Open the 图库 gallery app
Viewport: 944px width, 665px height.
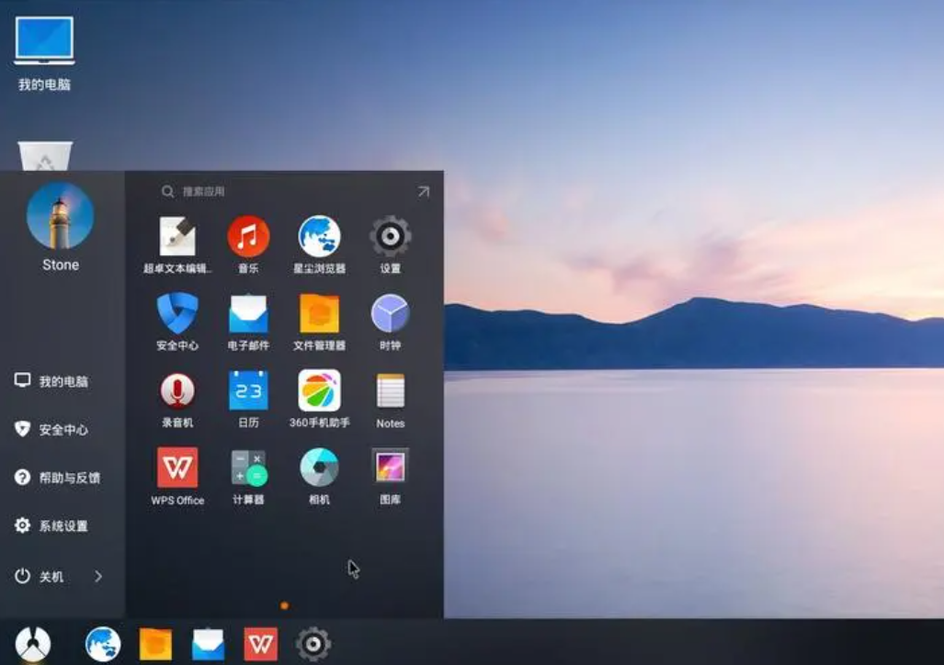390,468
